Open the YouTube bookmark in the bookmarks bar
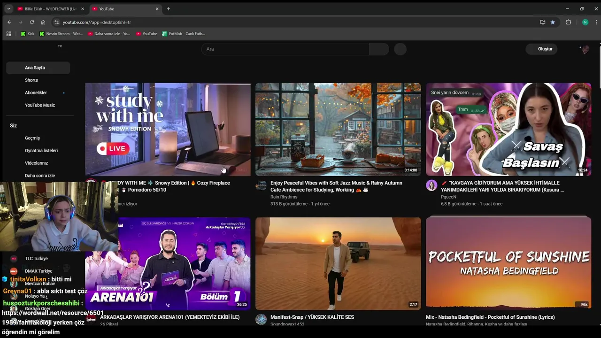This screenshot has width=601, height=338. [x=146, y=34]
